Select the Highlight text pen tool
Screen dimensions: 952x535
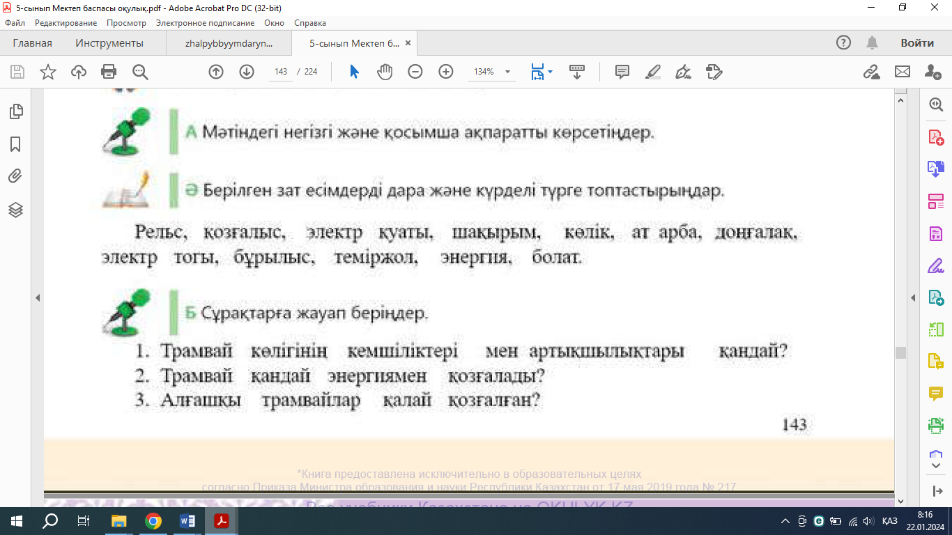(x=653, y=72)
